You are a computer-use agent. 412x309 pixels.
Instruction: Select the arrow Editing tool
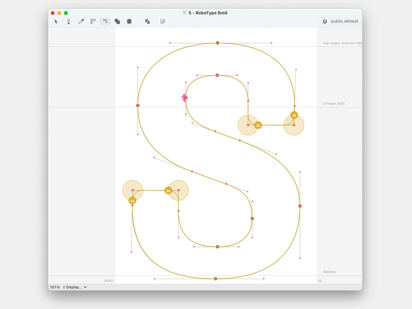[x=56, y=21]
